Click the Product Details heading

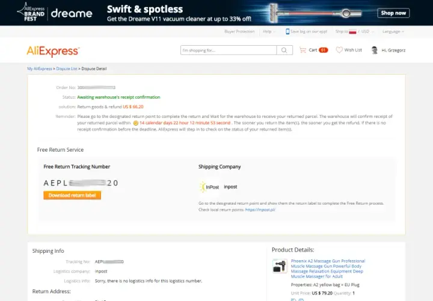[x=293, y=250]
